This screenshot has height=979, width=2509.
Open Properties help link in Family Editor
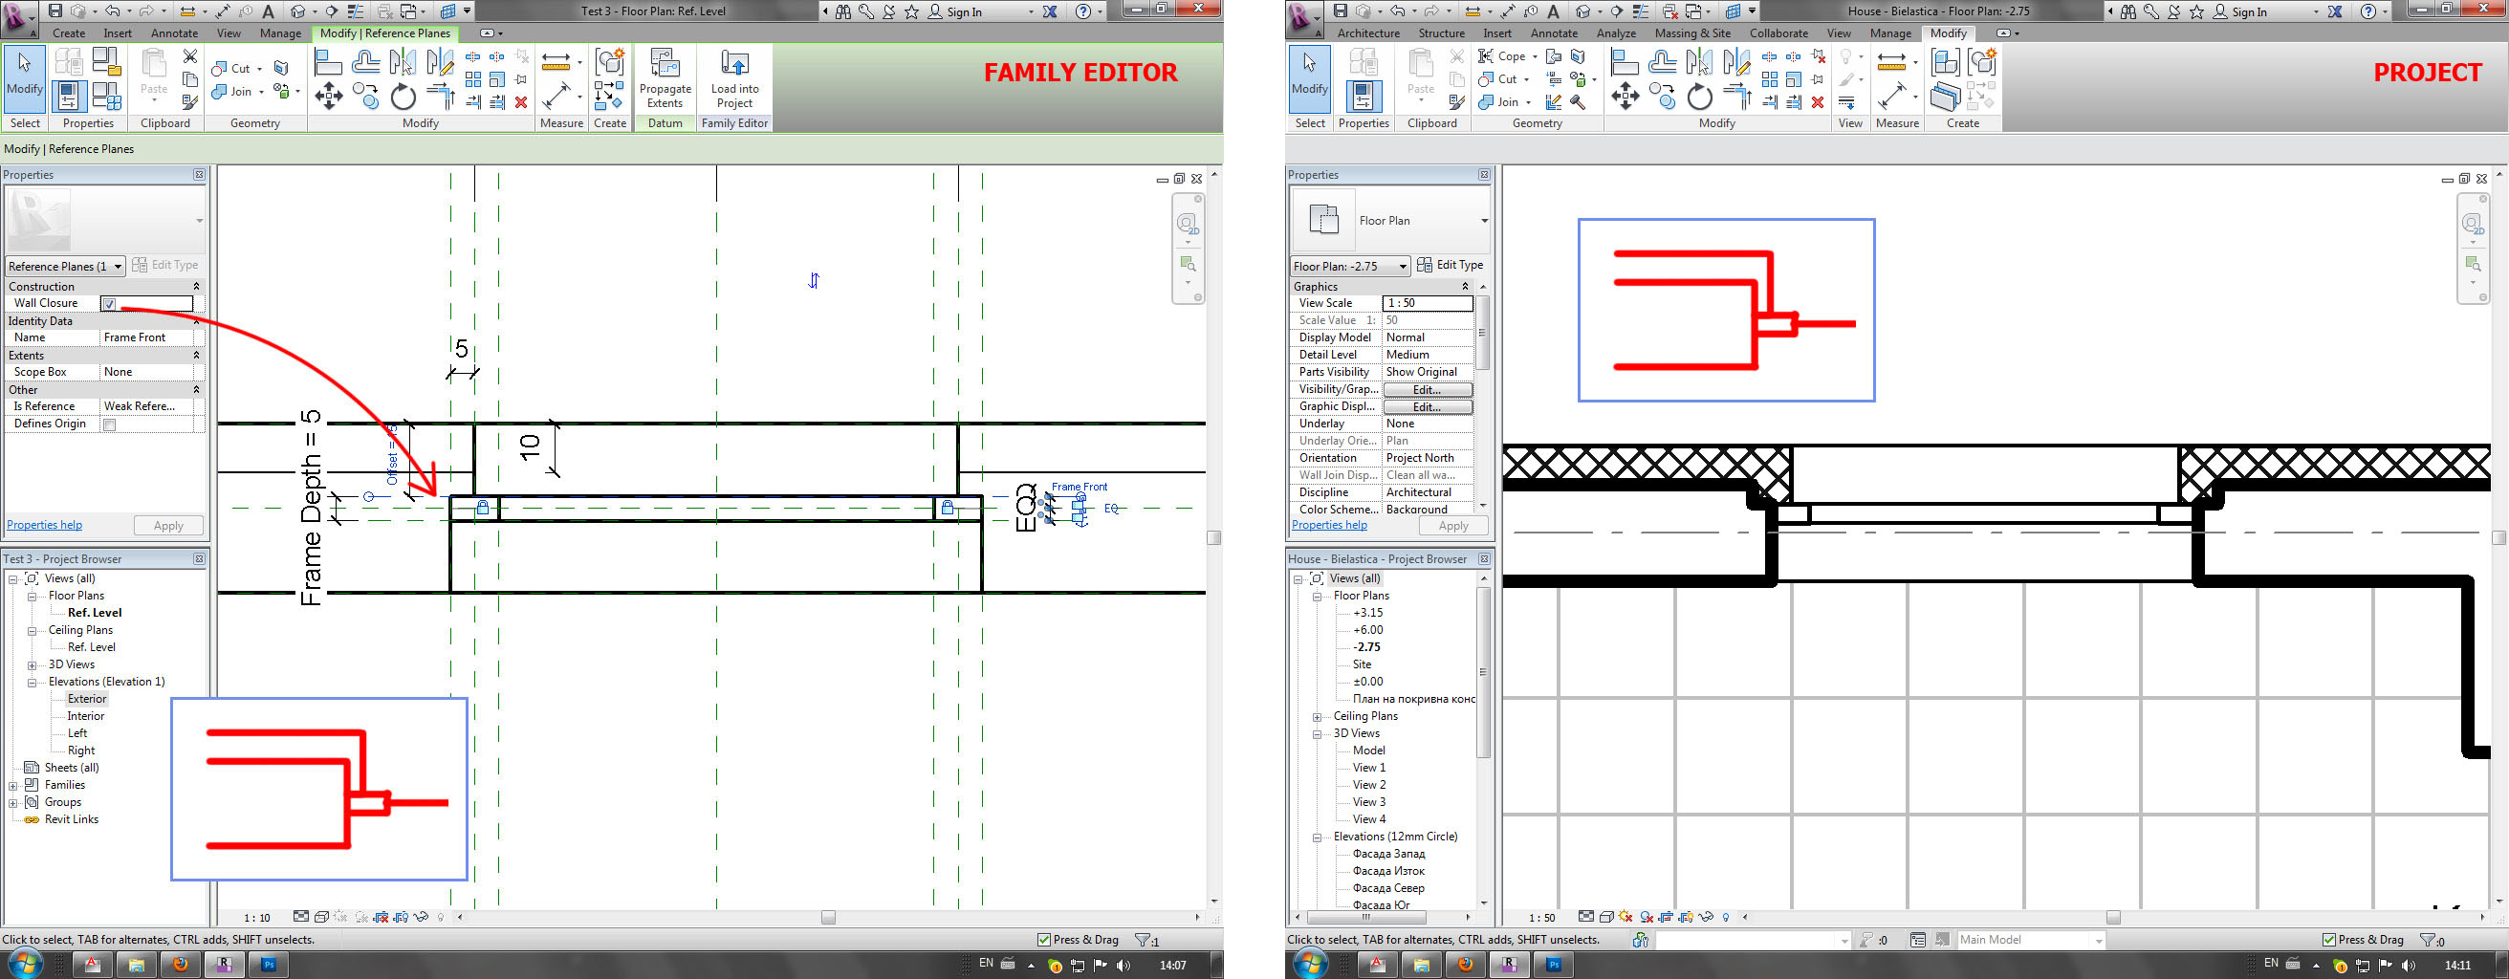[x=45, y=525]
